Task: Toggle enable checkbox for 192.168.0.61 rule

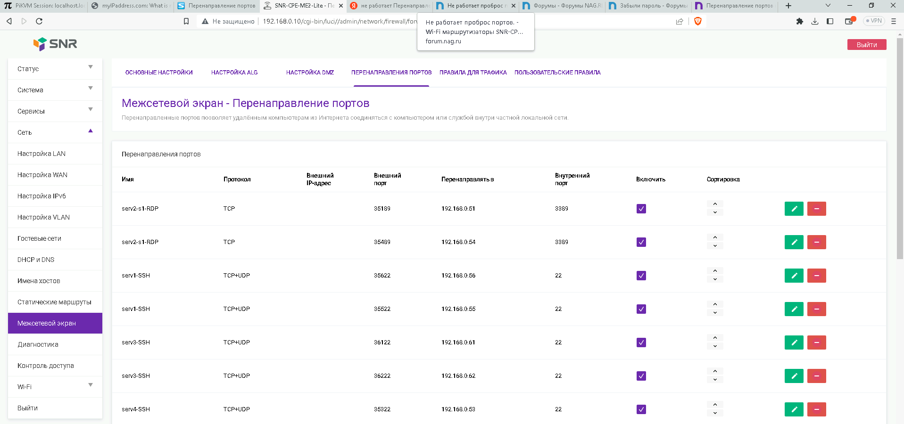Action: point(641,342)
